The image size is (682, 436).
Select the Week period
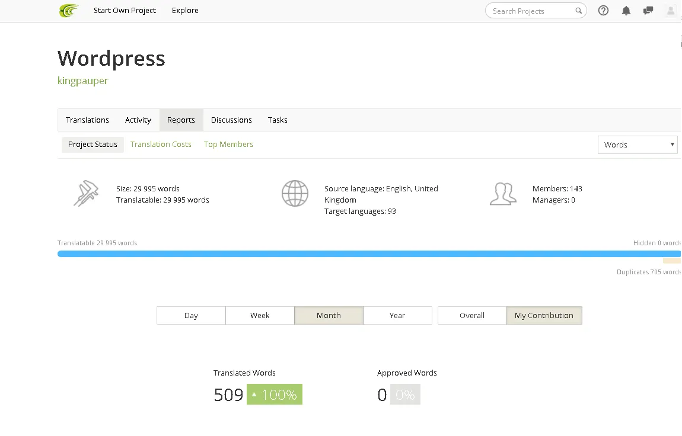click(x=260, y=315)
